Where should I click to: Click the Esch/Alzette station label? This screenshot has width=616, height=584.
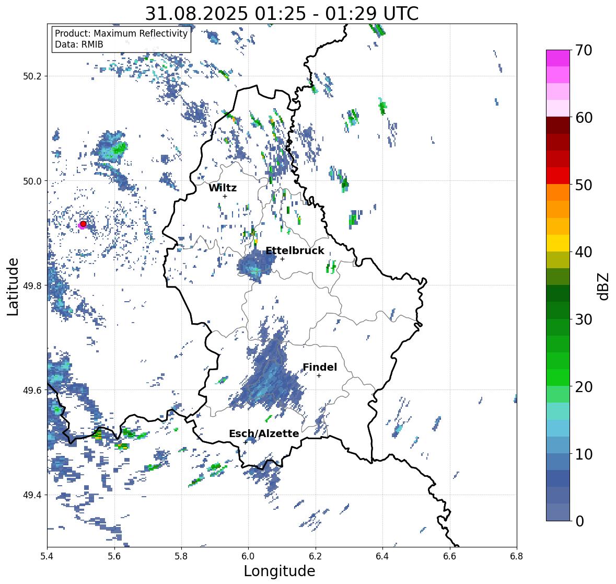264,433
